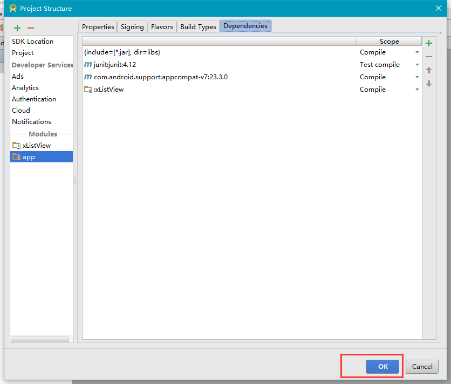Click the panel splitter grip handle
This screenshot has width=451, height=384.
[x=75, y=180]
